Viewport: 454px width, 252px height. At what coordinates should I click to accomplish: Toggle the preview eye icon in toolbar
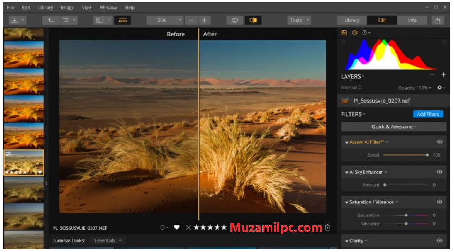point(235,20)
